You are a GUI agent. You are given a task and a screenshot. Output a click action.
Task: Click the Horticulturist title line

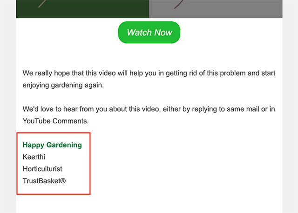point(42,169)
